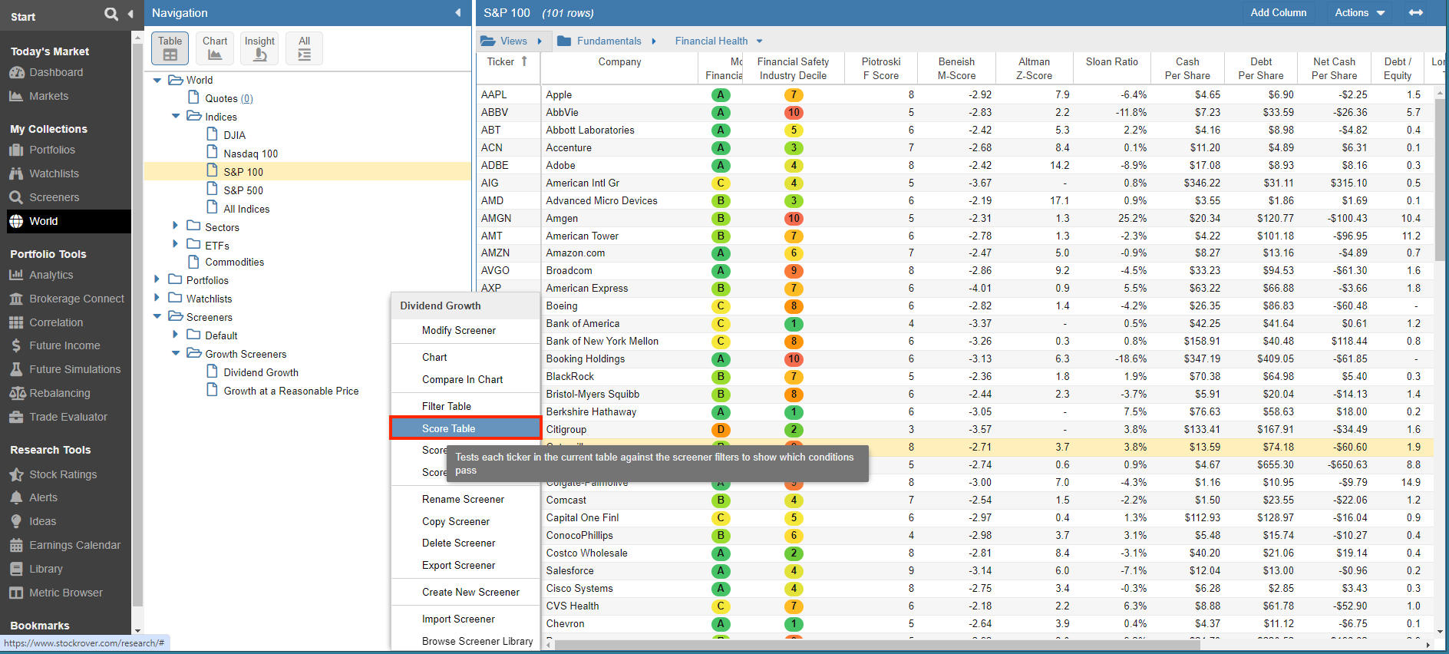Open Markets in the sidebar
Viewport: 1449px width, 654px height.
click(48, 96)
